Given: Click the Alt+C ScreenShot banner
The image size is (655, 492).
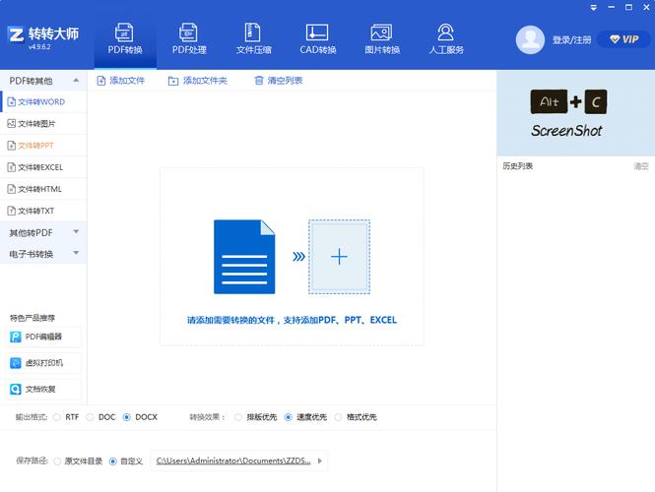Looking at the screenshot, I should coord(575,113).
